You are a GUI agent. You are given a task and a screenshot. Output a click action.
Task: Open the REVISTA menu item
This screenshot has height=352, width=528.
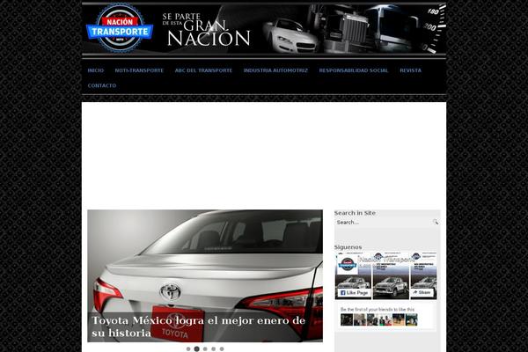coord(410,70)
